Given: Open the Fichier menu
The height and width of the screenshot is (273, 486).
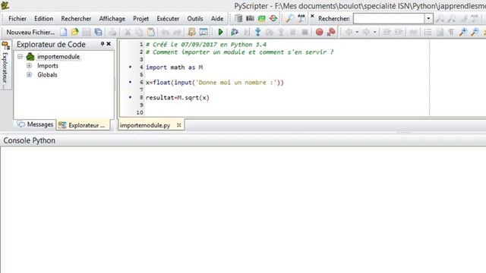Looking at the screenshot, I should tap(17, 18).
